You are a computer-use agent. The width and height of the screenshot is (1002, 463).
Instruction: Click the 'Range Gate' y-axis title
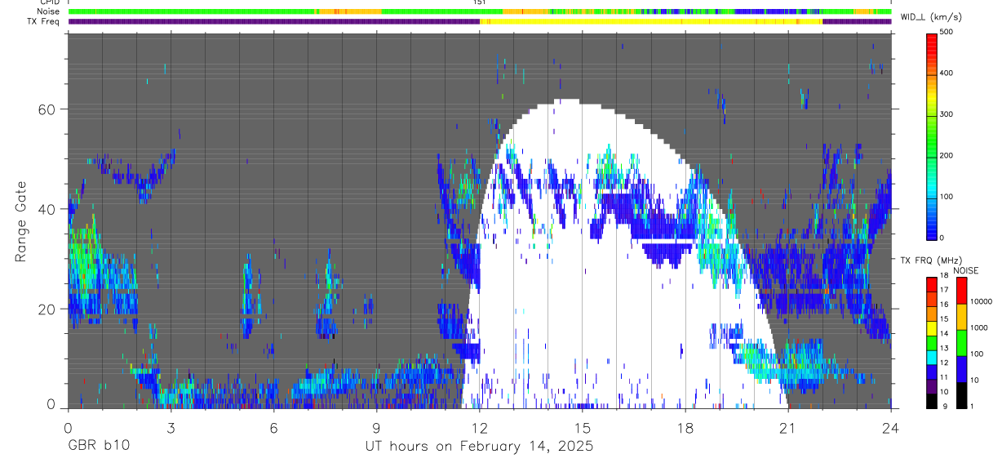pyautogui.click(x=20, y=220)
